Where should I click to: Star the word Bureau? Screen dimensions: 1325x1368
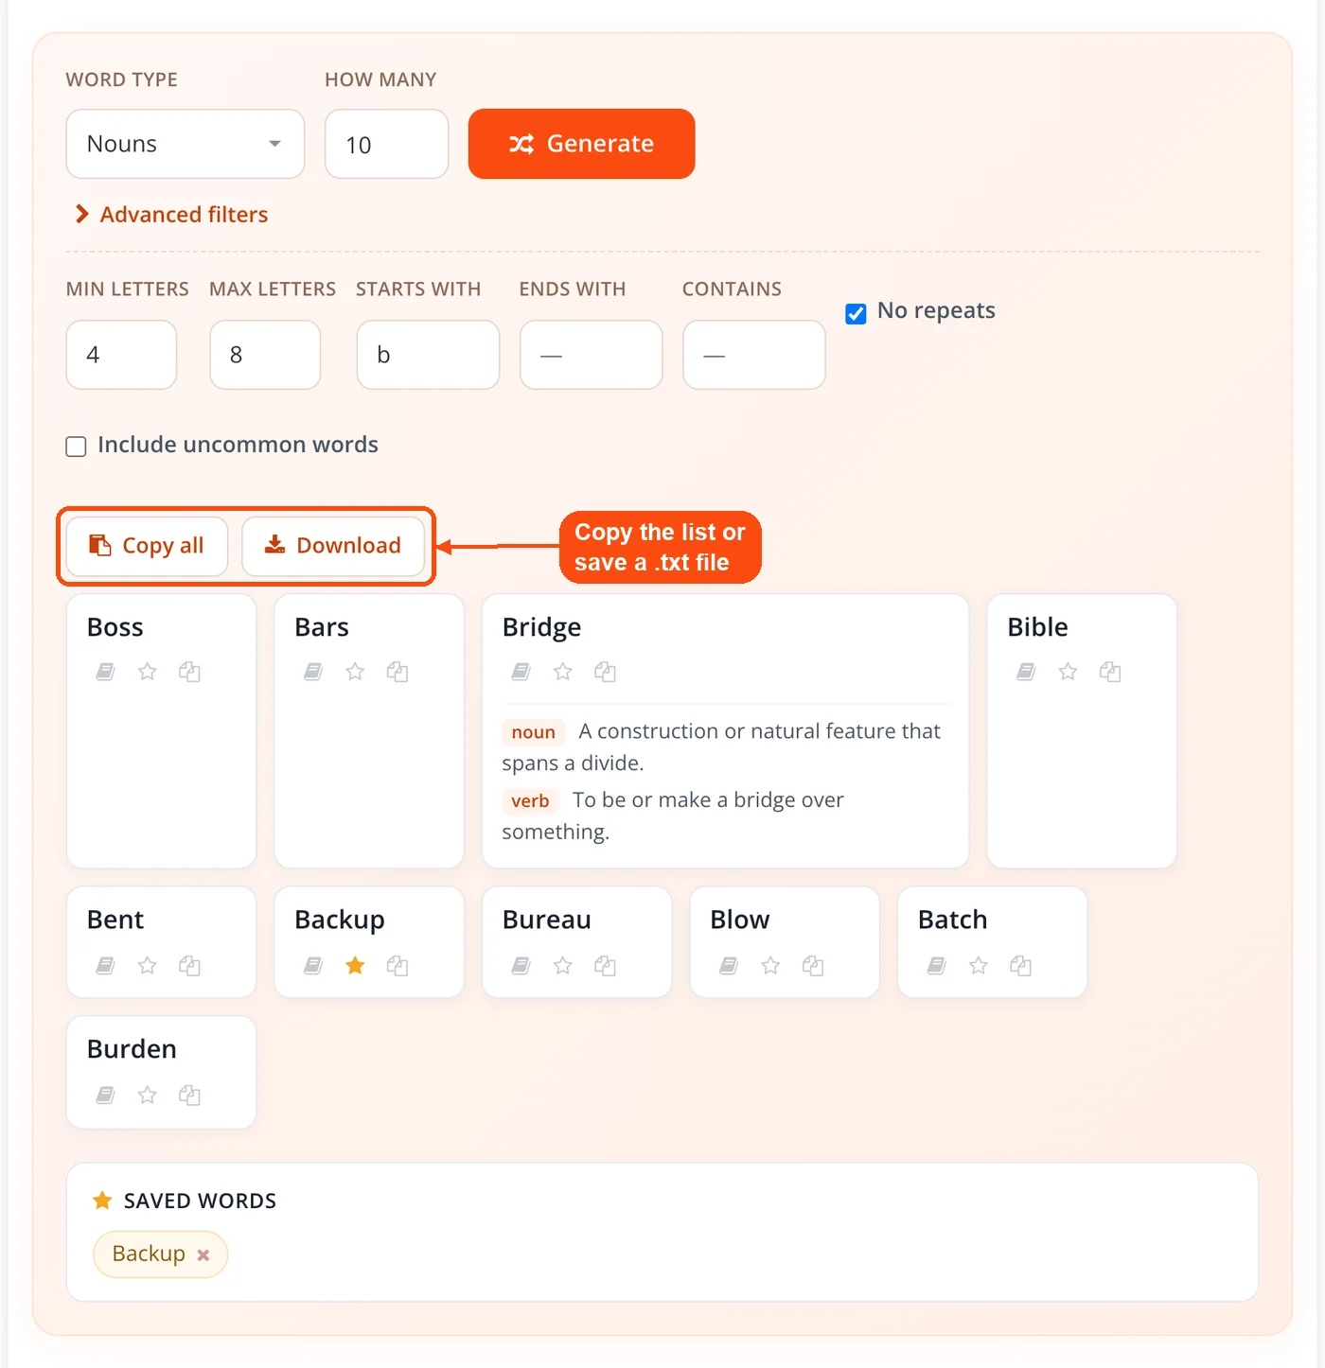(563, 965)
